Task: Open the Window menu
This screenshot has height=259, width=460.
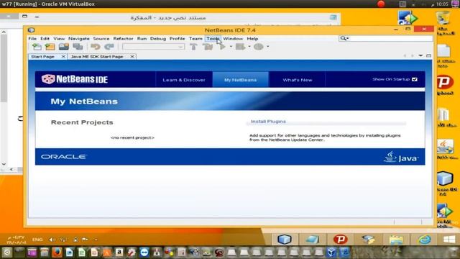Action: 233,38
